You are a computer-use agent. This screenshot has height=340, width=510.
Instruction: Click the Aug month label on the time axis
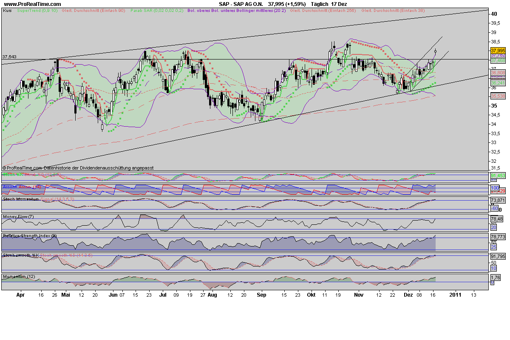(212, 294)
